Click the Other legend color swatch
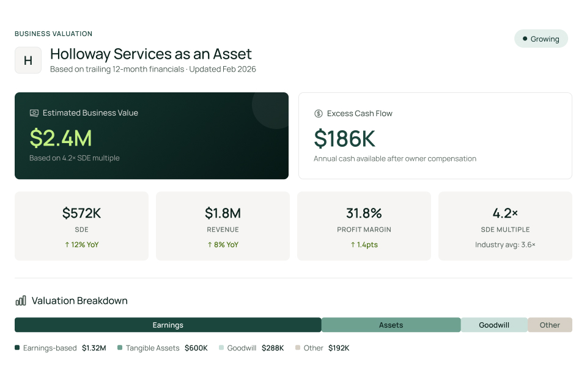This screenshot has width=587, height=373. coord(298,348)
